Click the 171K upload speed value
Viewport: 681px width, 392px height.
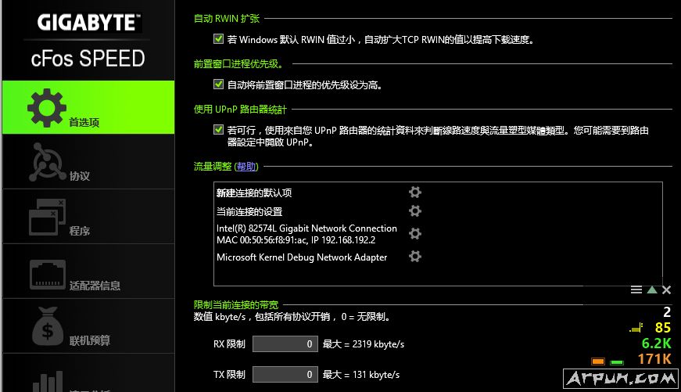click(654, 359)
